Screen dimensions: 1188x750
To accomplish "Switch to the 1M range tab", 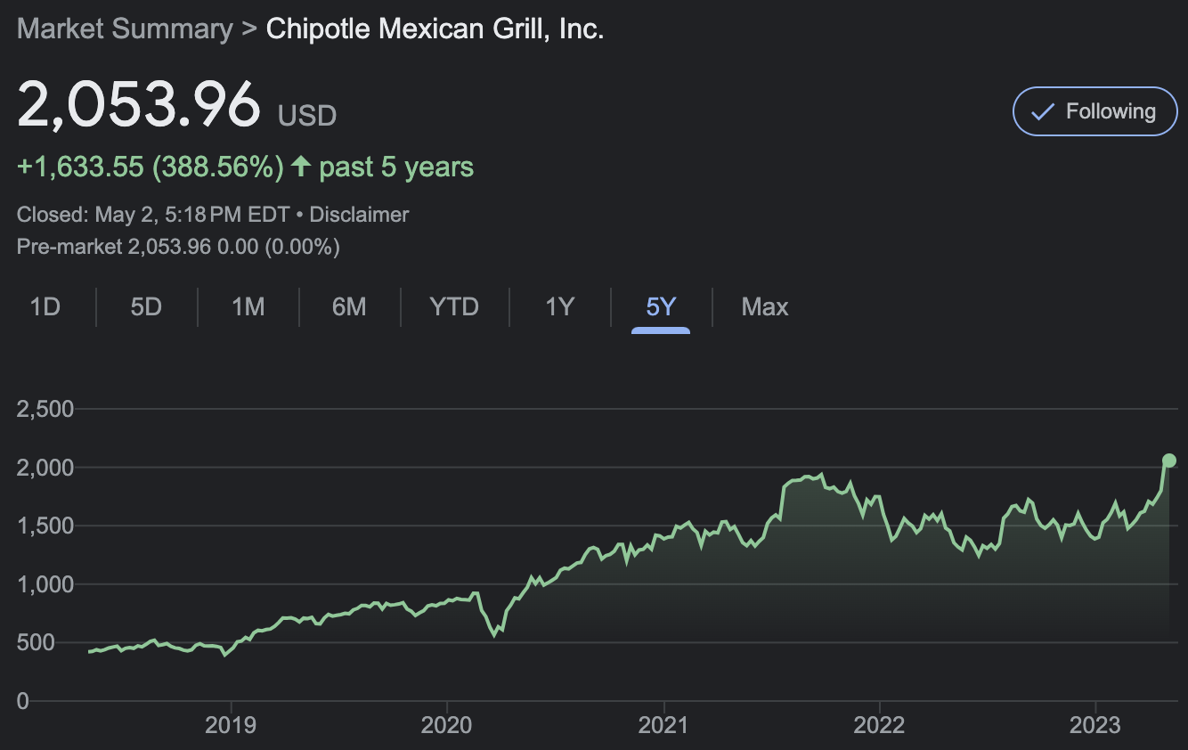I will 248,307.
